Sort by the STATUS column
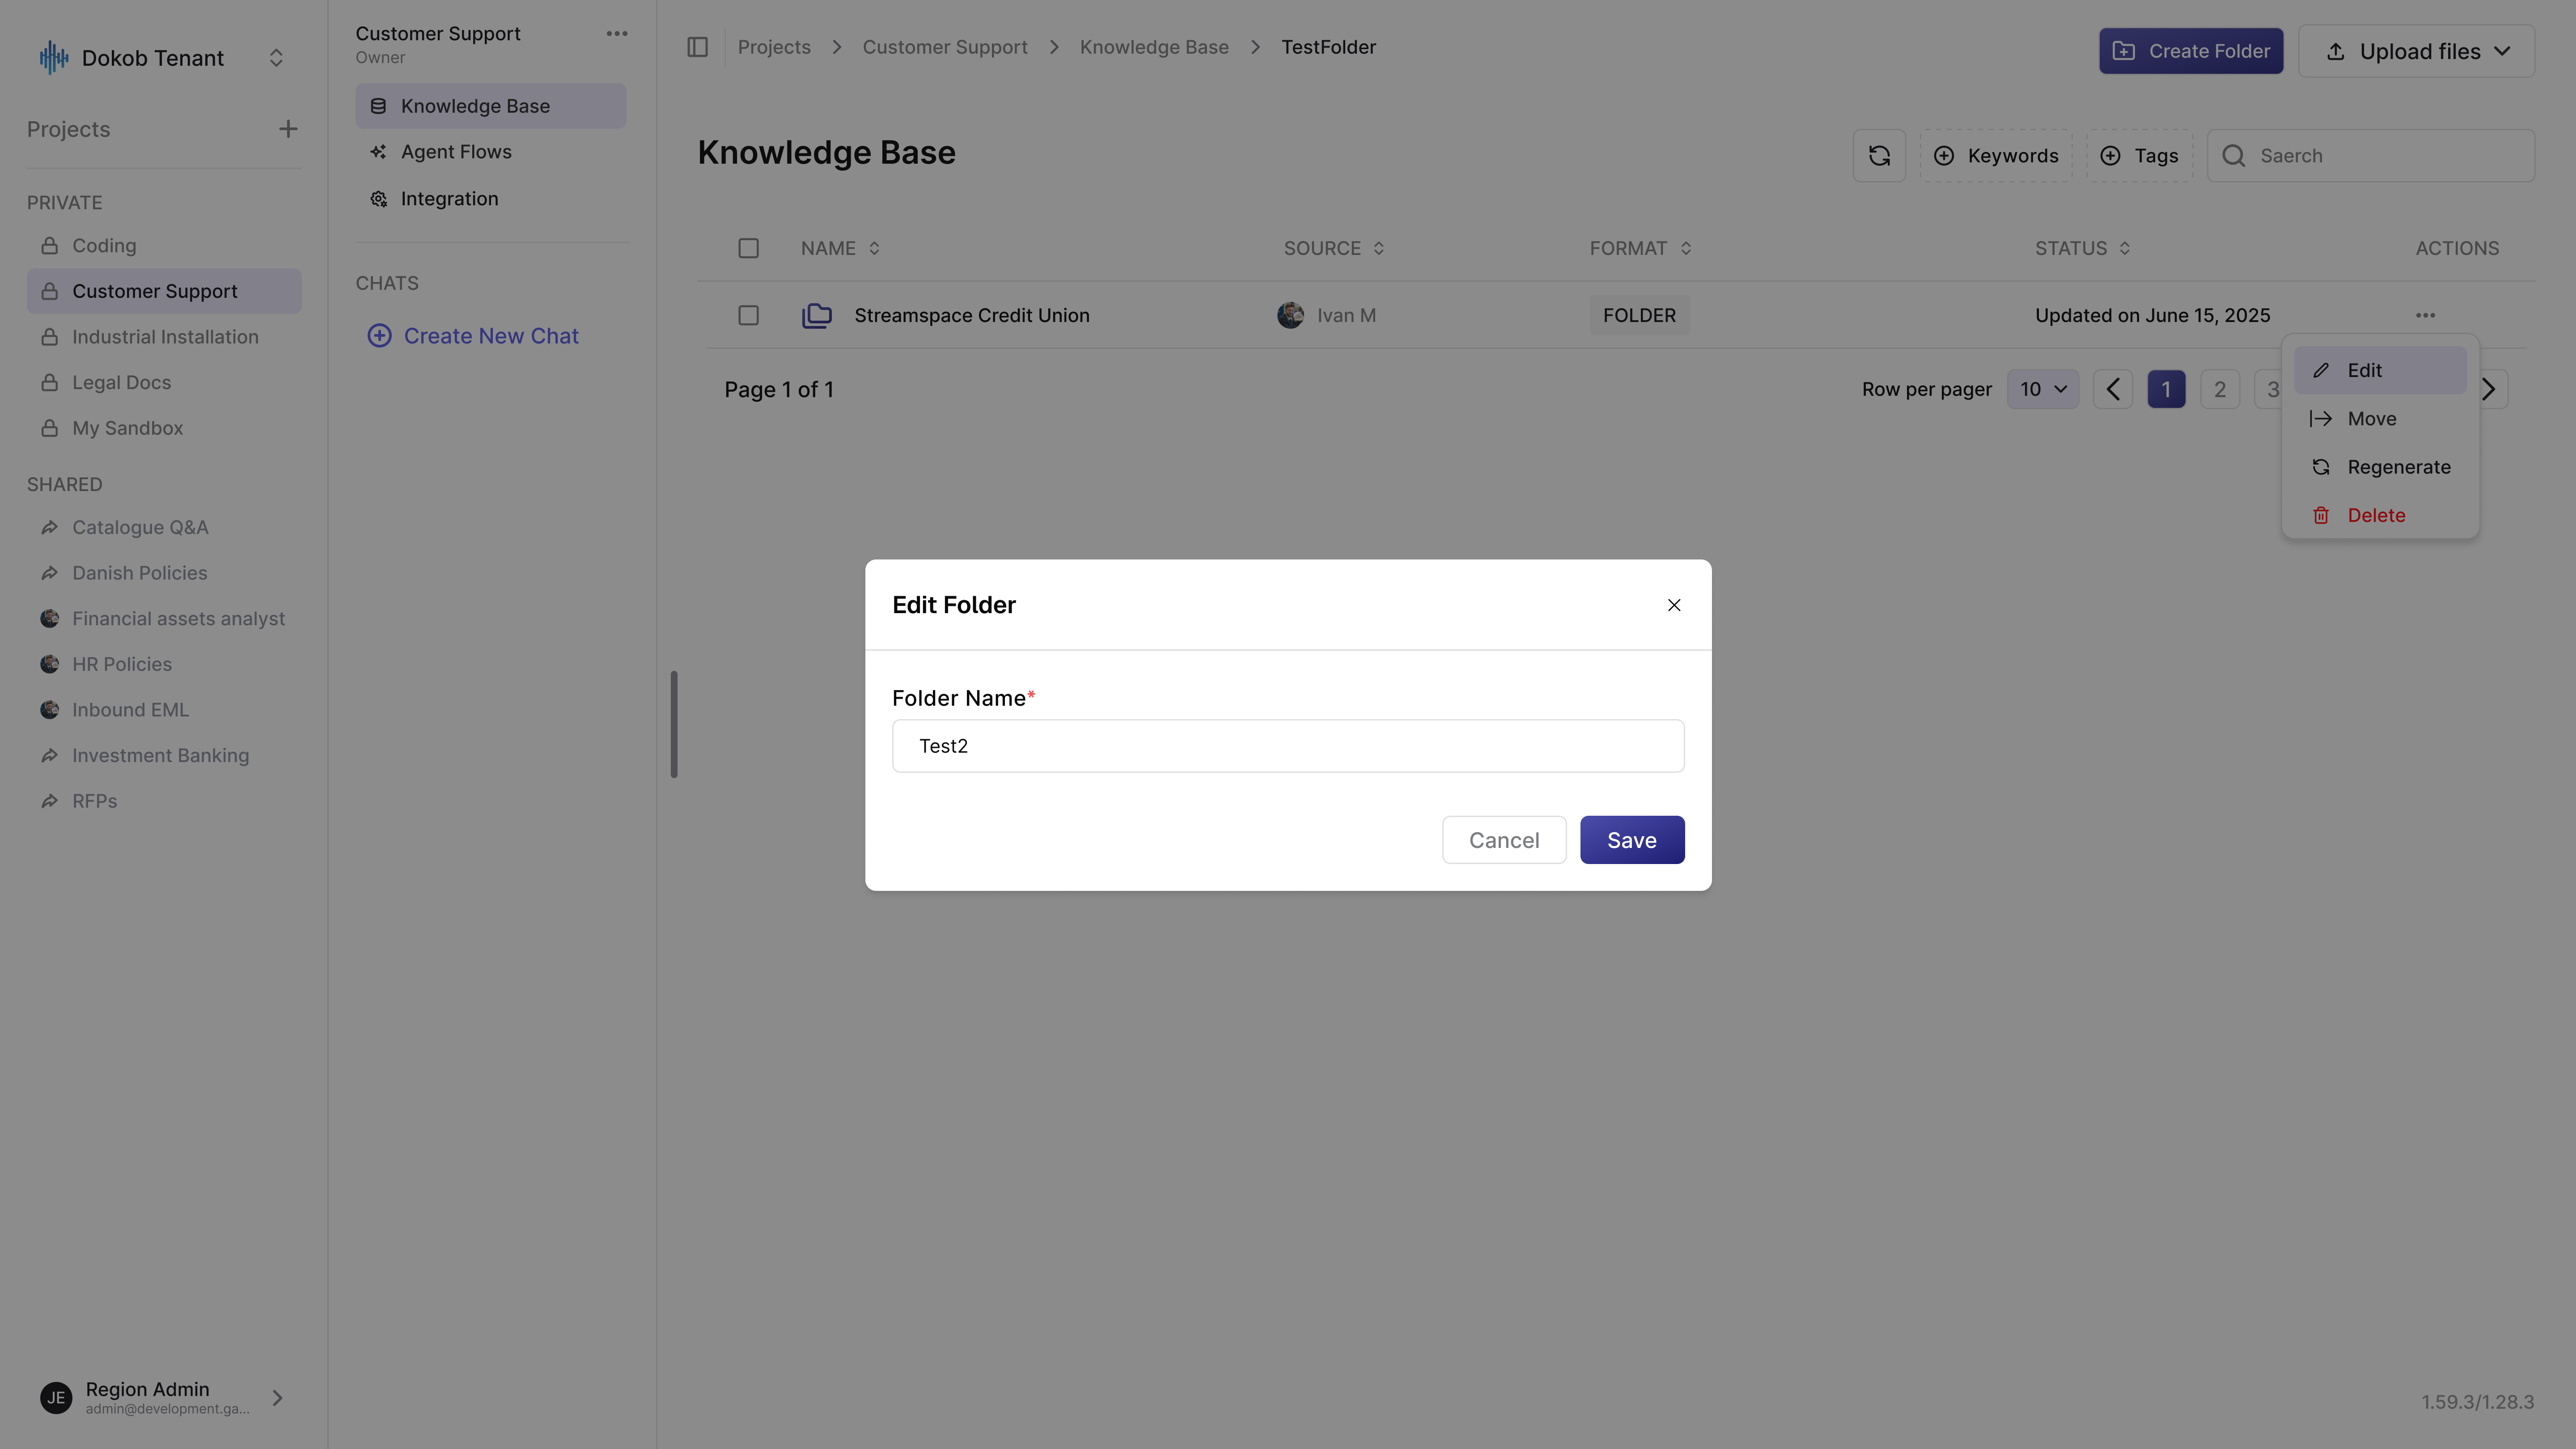Screen dimensions: 2576x1449 point(2083,248)
